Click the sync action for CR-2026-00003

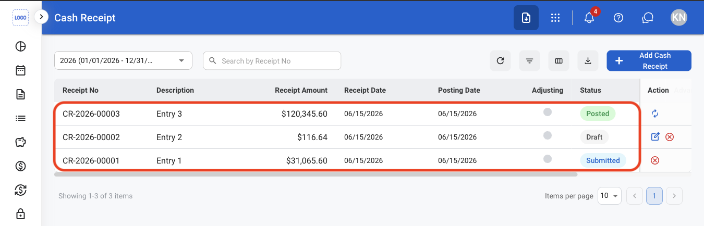coord(655,114)
